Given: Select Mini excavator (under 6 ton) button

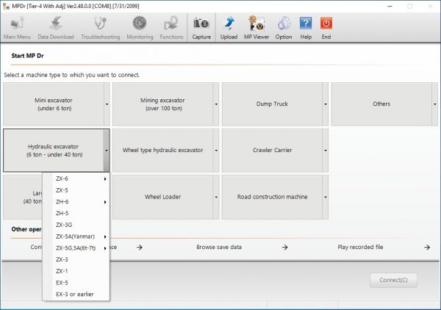Looking at the screenshot, I should point(54,104).
